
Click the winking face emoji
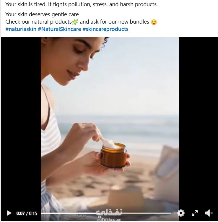point(154,22)
